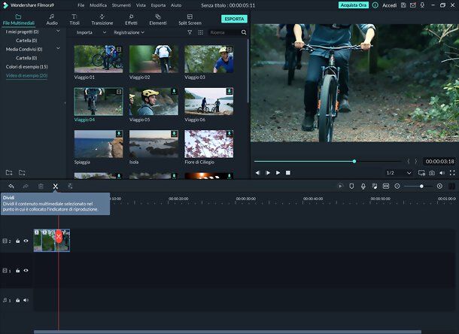Collapse I miei progetti folder tree
The height and width of the screenshot is (334, 459).
point(58,31)
